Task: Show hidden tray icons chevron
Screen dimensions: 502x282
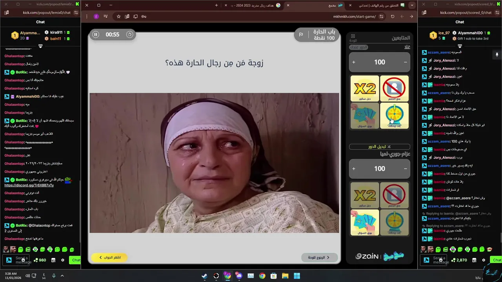Action: click(62, 276)
